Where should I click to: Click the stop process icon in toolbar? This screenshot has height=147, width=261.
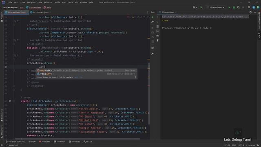[x=243, y=7]
